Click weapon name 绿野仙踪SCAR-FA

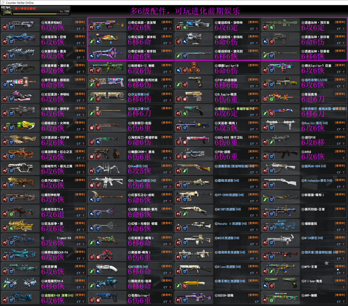(56, 252)
